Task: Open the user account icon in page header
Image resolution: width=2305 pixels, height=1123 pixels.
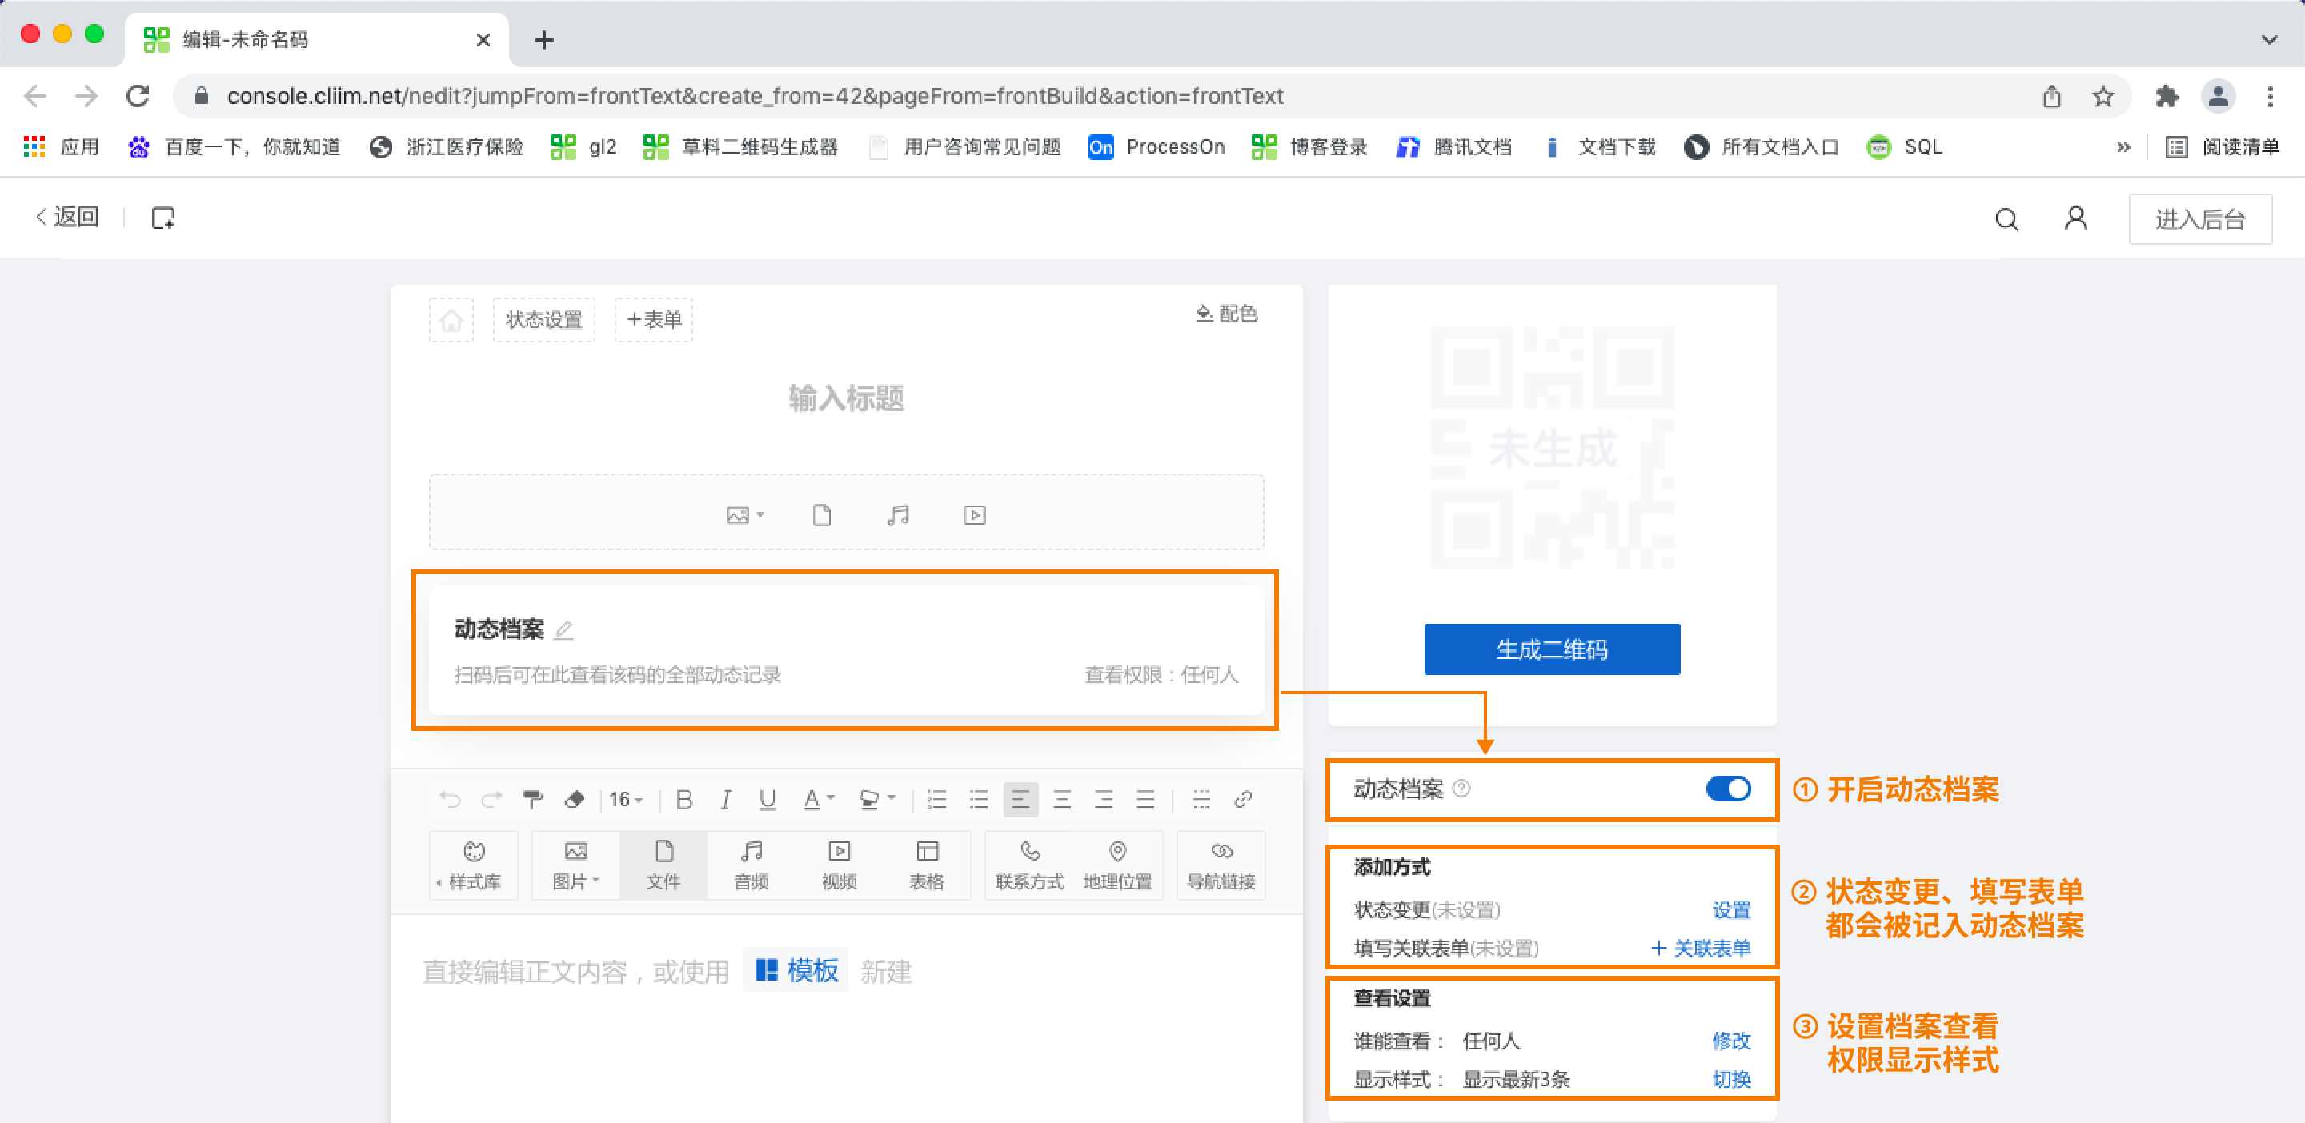Action: tap(2076, 218)
